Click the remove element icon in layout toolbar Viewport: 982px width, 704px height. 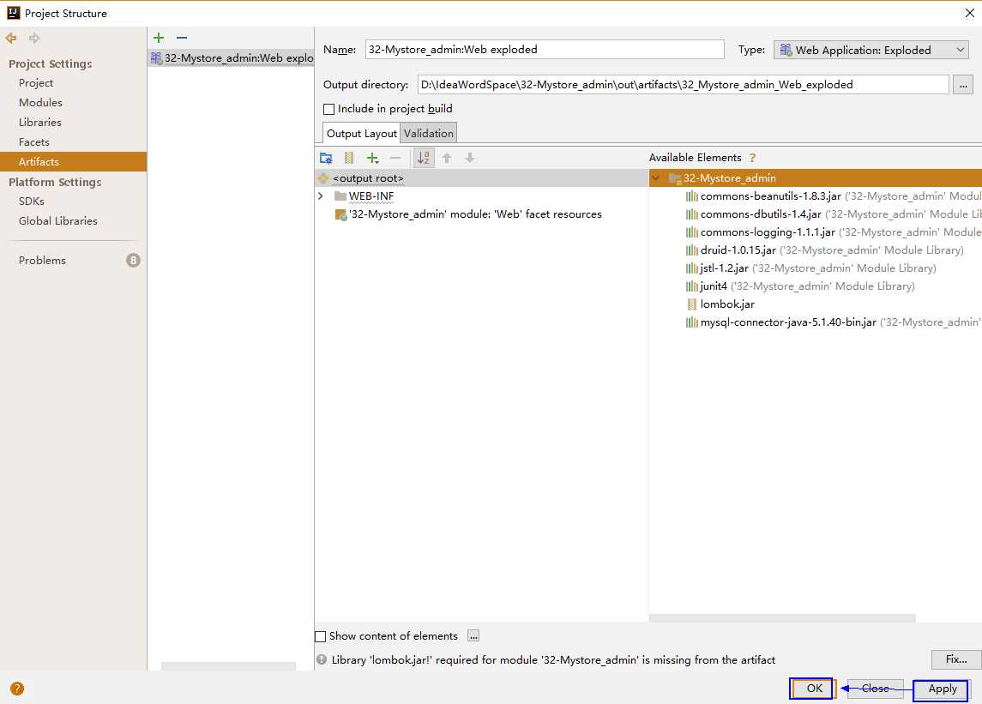coord(395,158)
